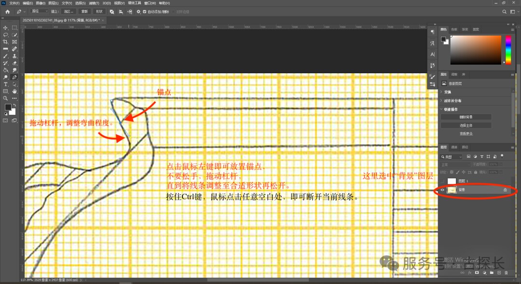Open the Brush Settings panel icon

coord(432,77)
